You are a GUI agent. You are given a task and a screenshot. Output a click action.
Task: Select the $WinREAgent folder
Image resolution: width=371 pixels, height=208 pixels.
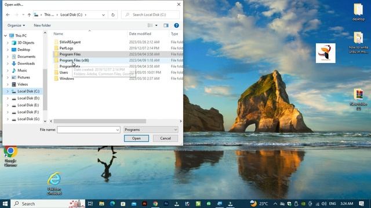coord(70,42)
